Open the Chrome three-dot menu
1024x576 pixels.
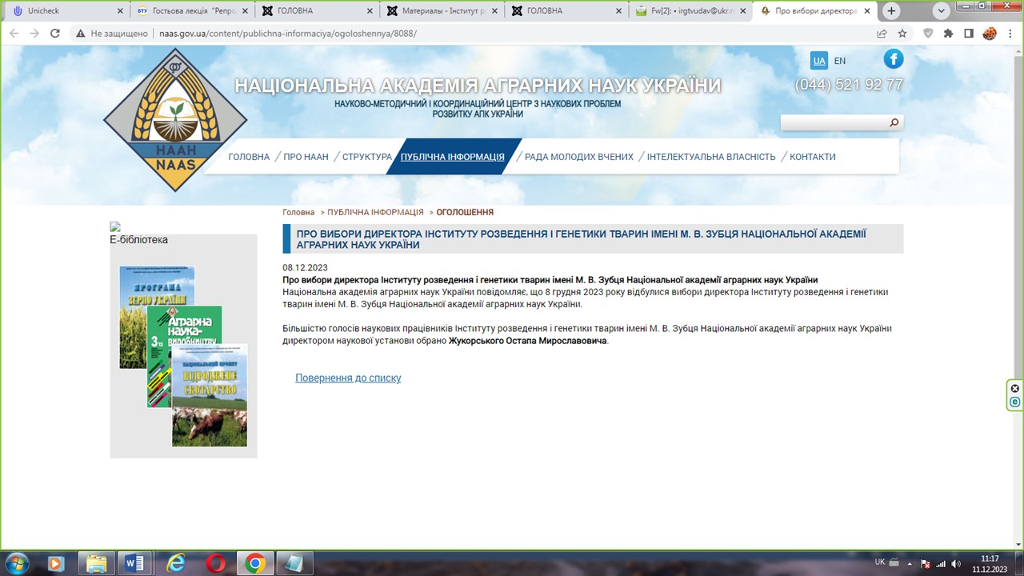[x=1010, y=34]
